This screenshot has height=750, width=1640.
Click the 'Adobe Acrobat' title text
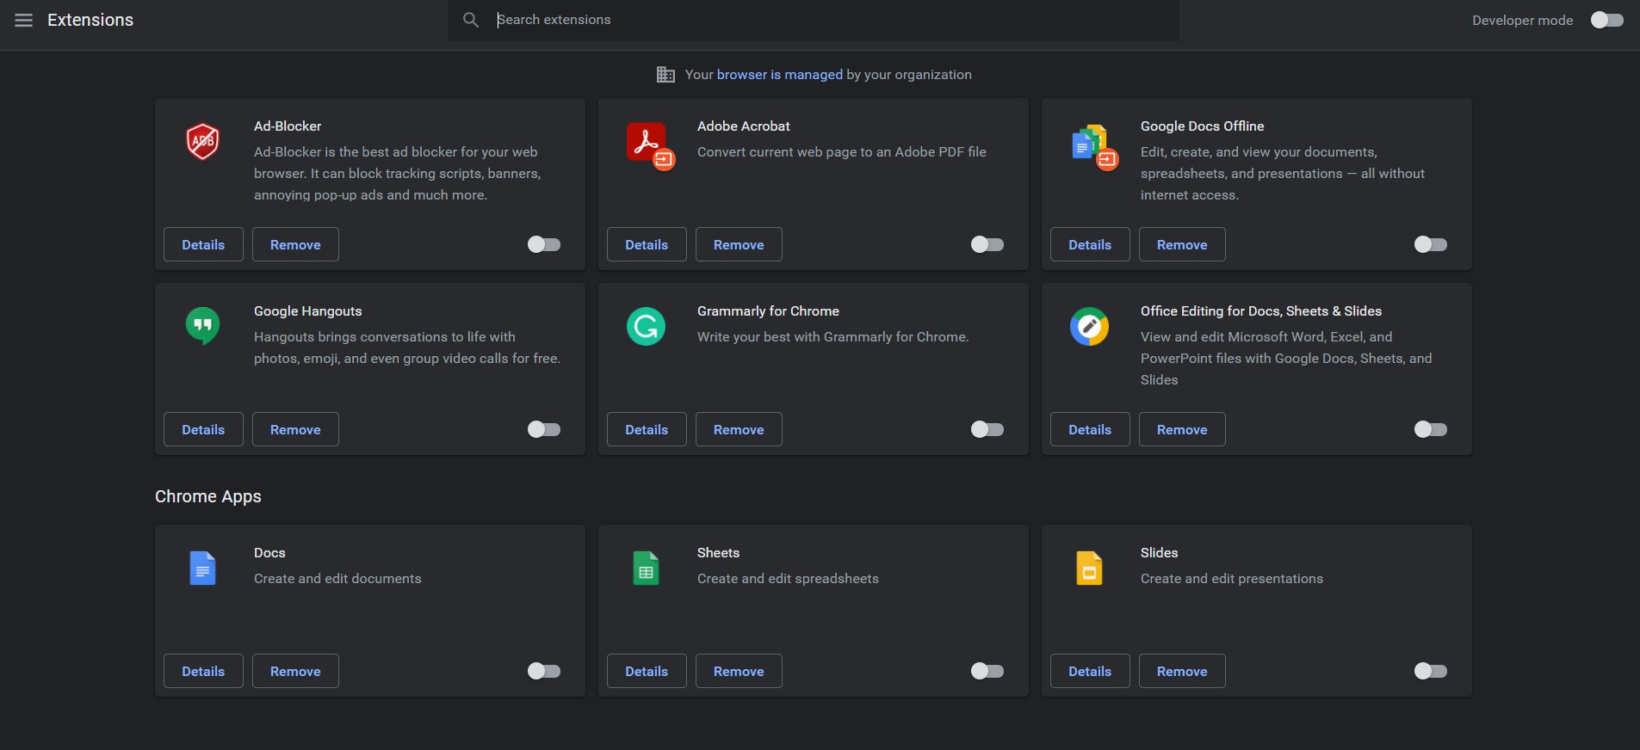744,126
